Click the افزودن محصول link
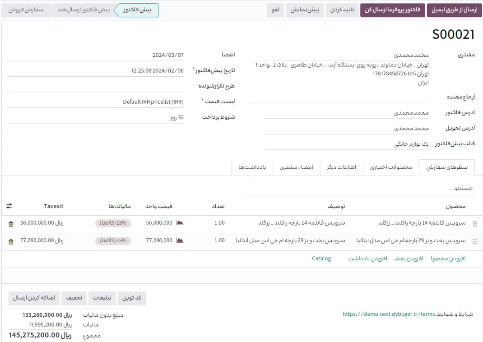 (447, 259)
